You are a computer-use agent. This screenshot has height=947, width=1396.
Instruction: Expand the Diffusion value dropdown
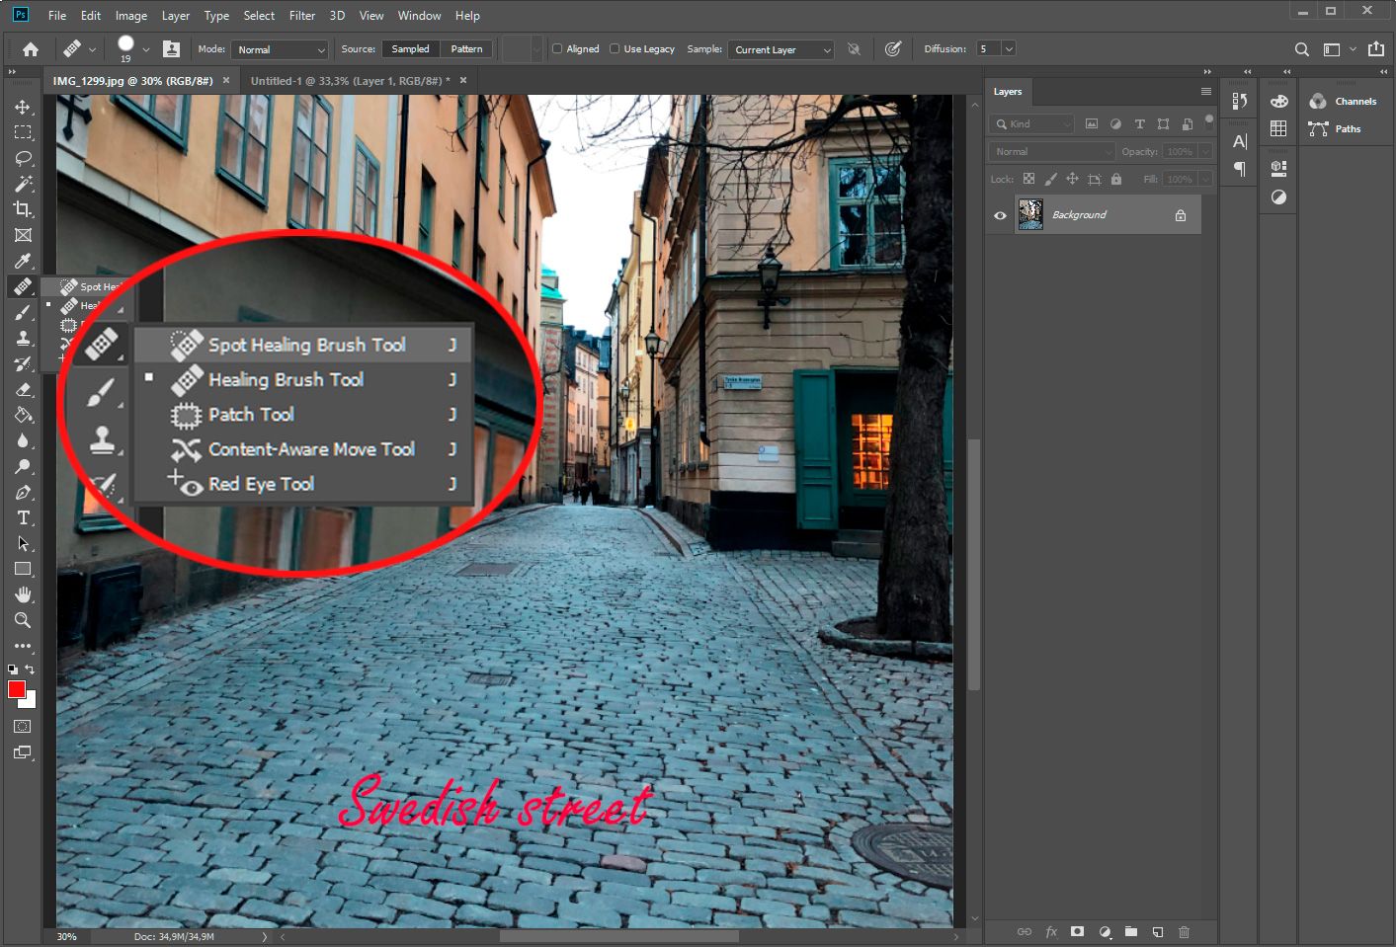[x=1009, y=48]
